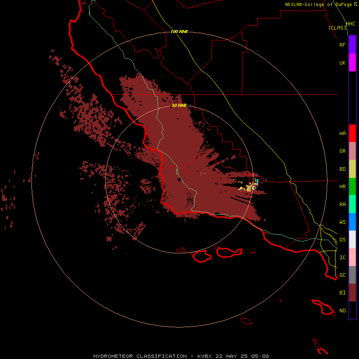Click the RA legend label
Image resolution: width=359 pixels, height=359 pixels.
pos(342,205)
